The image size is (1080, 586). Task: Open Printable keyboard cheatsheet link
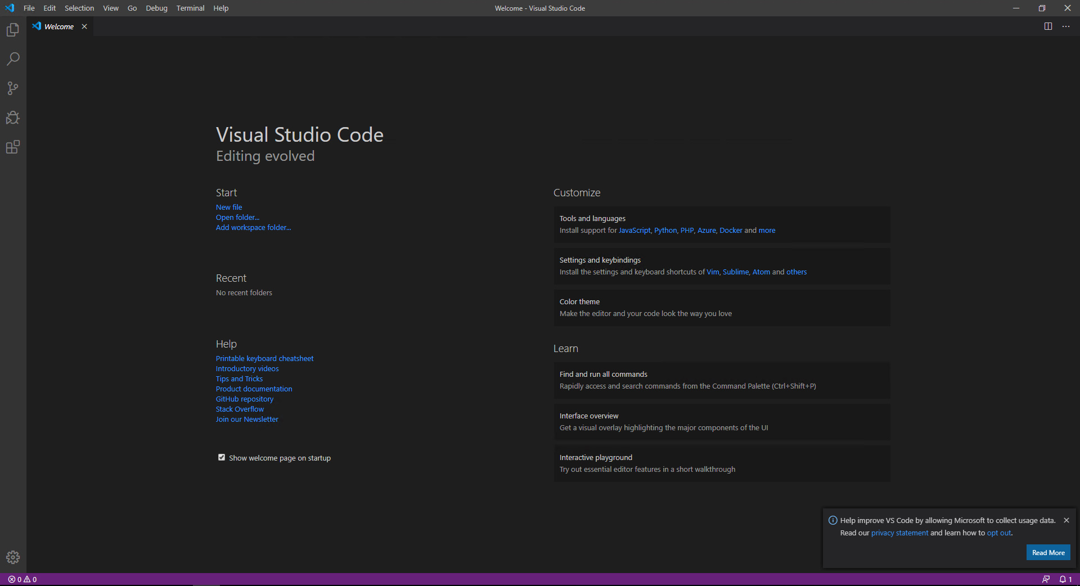pos(264,358)
